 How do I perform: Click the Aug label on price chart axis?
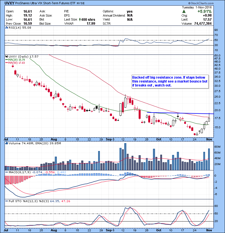pos(54,139)
